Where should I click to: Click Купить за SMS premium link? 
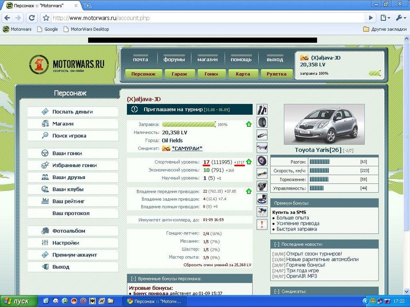(289, 212)
